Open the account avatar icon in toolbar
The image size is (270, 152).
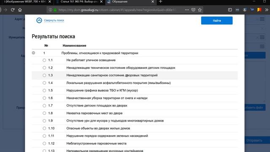(x=245, y=10)
